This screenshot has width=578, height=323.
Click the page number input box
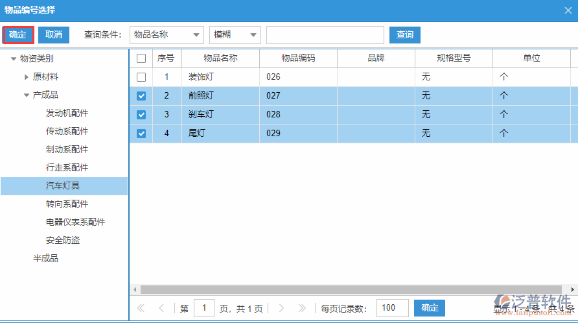[x=204, y=308]
